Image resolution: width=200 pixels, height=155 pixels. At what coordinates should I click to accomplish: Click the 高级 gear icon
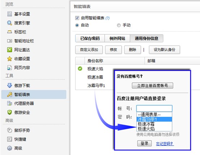[9, 148]
